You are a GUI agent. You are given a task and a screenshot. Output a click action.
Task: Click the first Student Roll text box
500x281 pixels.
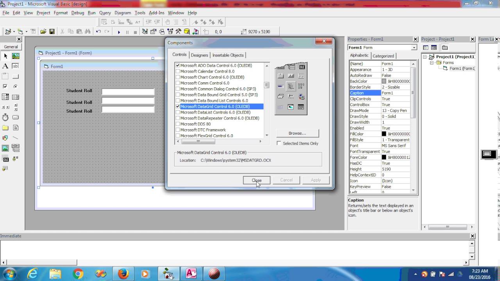pyautogui.click(x=128, y=92)
